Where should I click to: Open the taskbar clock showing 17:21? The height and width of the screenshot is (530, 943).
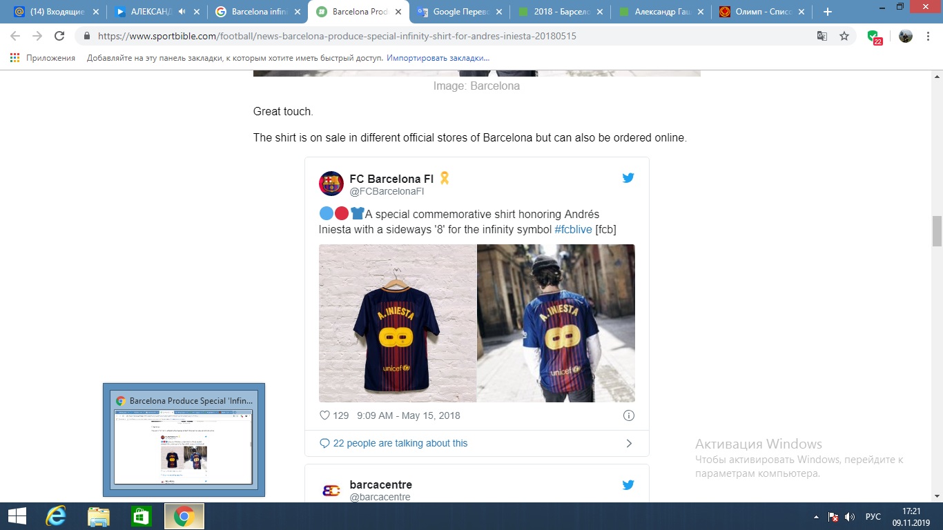point(911,516)
